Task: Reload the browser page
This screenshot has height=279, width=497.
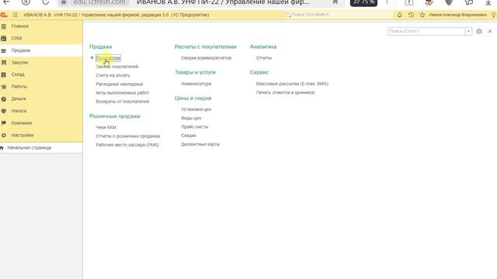Action: [x=46, y=2]
